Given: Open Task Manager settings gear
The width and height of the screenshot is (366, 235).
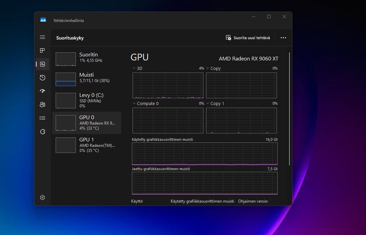Looking at the screenshot, I should [x=42, y=198].
